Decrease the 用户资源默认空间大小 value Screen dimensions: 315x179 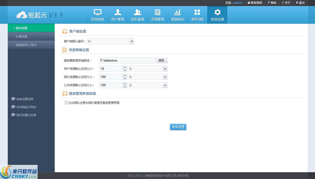(x=125, y=70)
